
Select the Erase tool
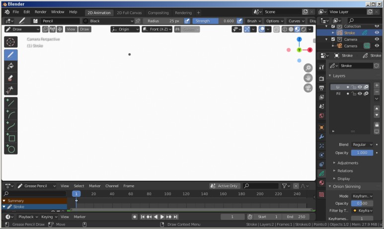point(10,78)
